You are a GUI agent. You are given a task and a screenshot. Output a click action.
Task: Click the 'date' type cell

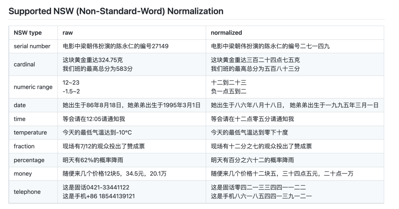[20, 105]
